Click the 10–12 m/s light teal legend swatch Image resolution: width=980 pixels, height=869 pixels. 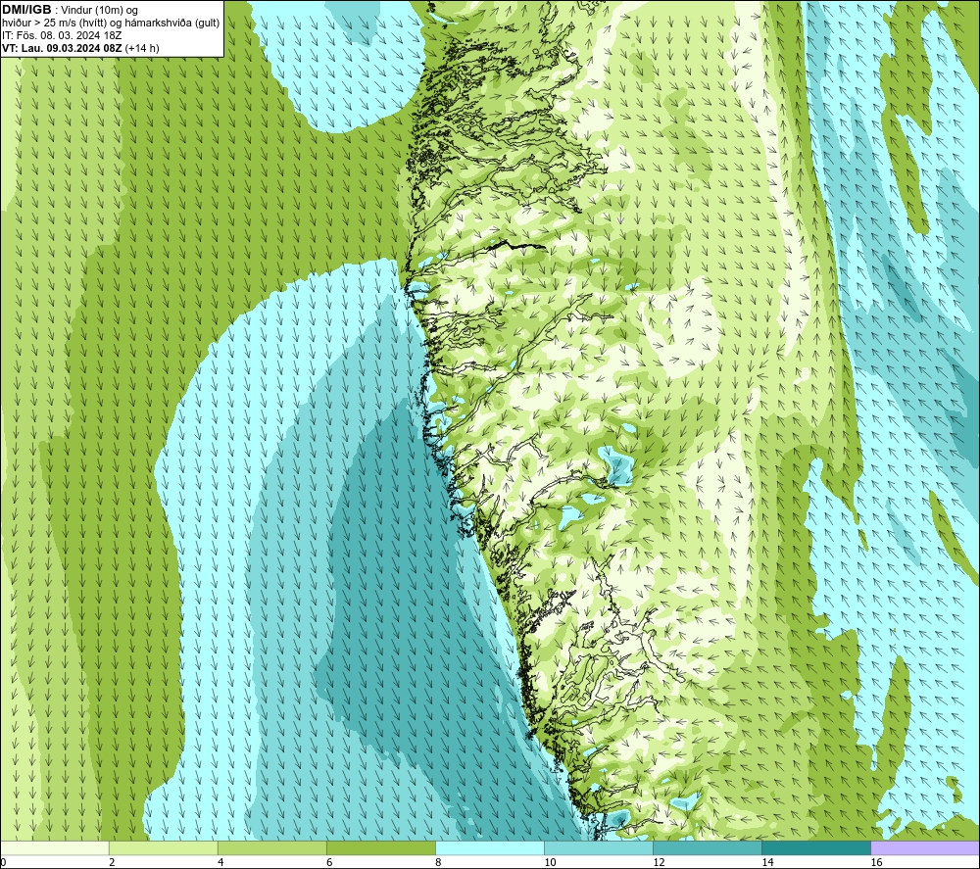599,847
